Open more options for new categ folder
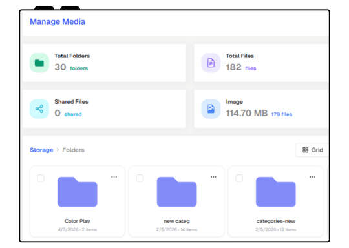This screenshot has width=349, height=248. click(213, 177)
